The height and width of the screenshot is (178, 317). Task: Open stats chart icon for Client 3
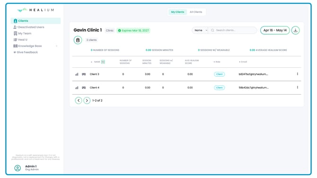point(77,74)
